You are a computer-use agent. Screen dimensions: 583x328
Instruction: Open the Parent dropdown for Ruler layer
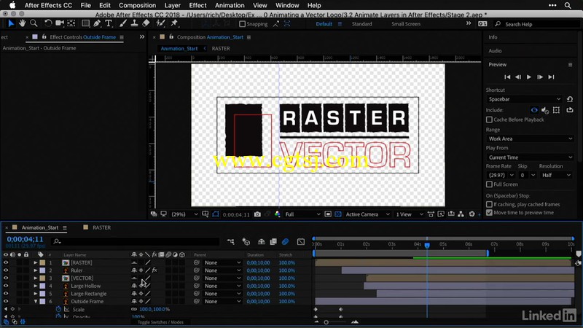pos(222,270)
